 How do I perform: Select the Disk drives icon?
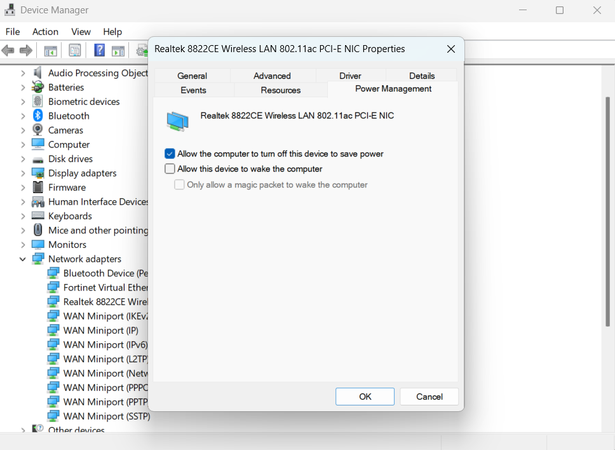pos(37,160)
